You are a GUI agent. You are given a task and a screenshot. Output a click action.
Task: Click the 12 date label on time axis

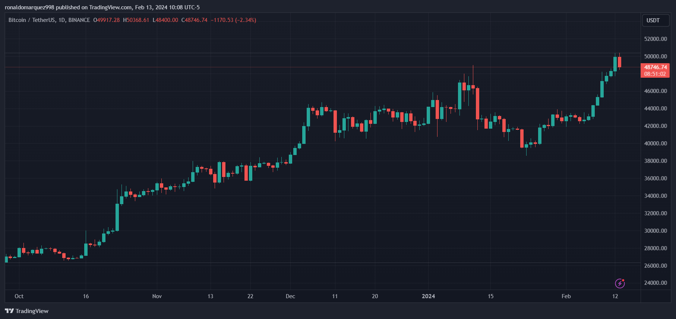coord(615,296)
